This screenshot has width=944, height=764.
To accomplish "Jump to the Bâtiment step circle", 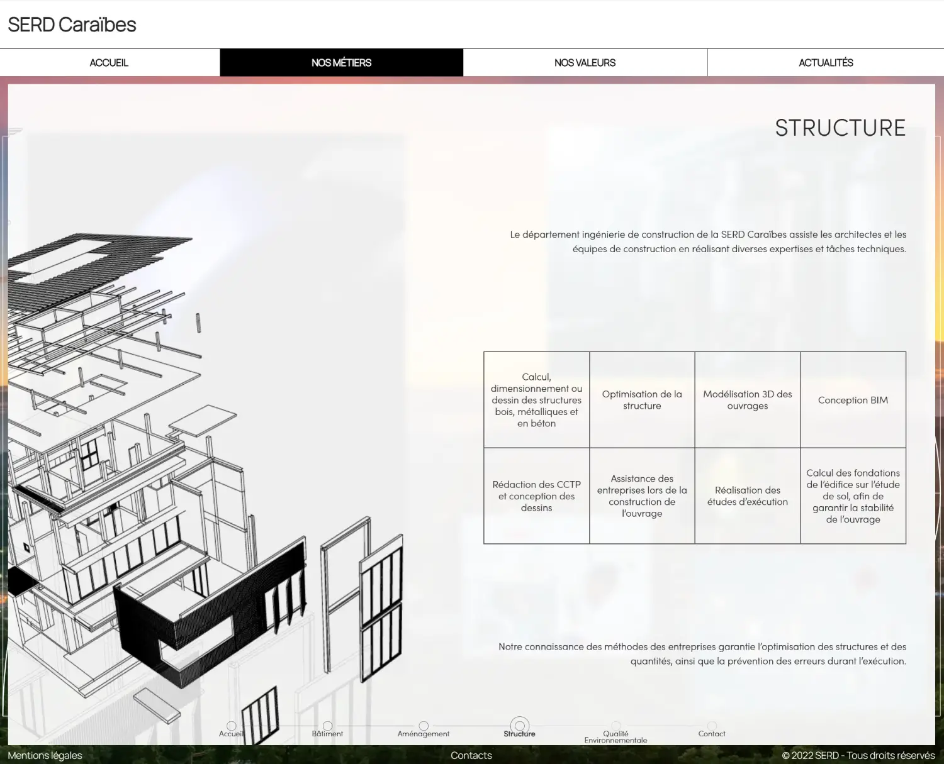I will [x=327, y=726].
